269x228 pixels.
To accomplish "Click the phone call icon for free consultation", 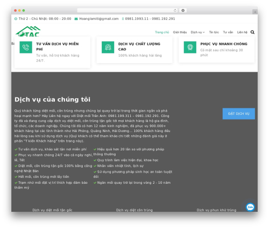I will (x=26, y=47).
